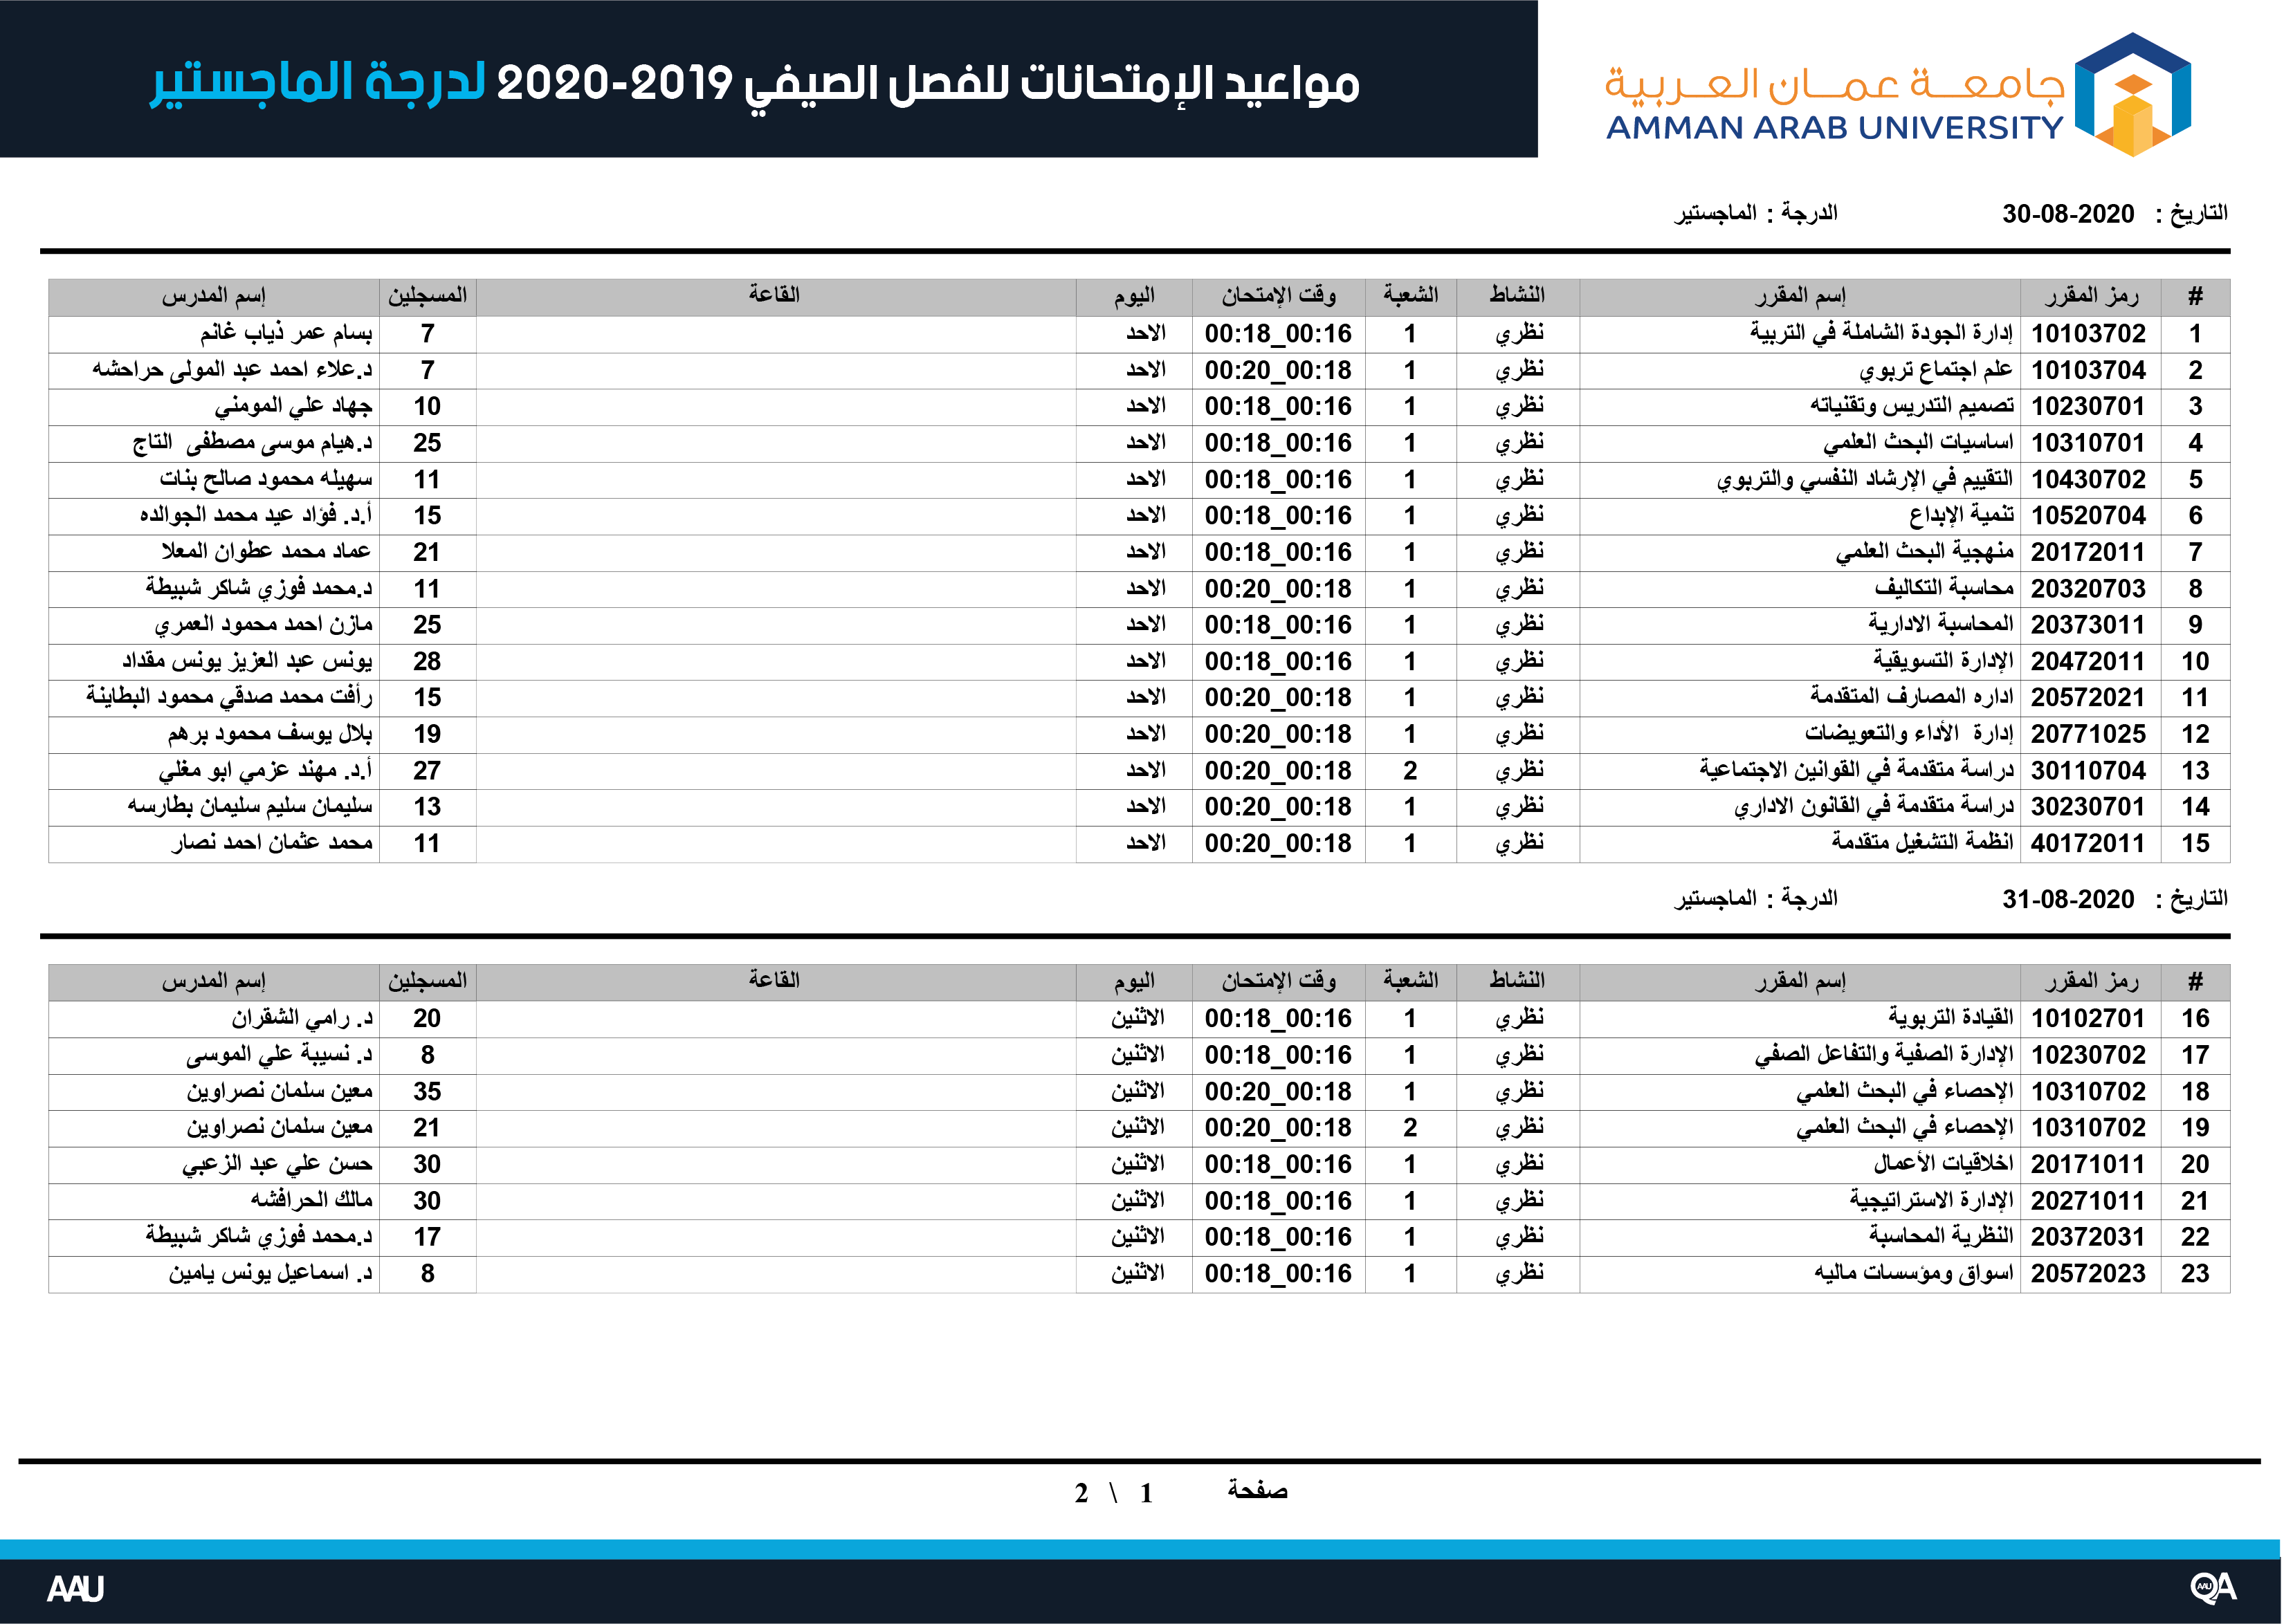Click course code 10230701
2284x1624 pixels.
(2088, 407)
